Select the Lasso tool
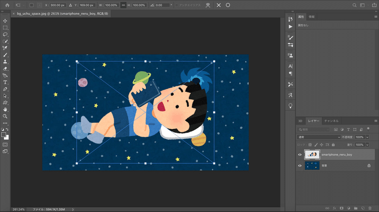 coord(5,34)
